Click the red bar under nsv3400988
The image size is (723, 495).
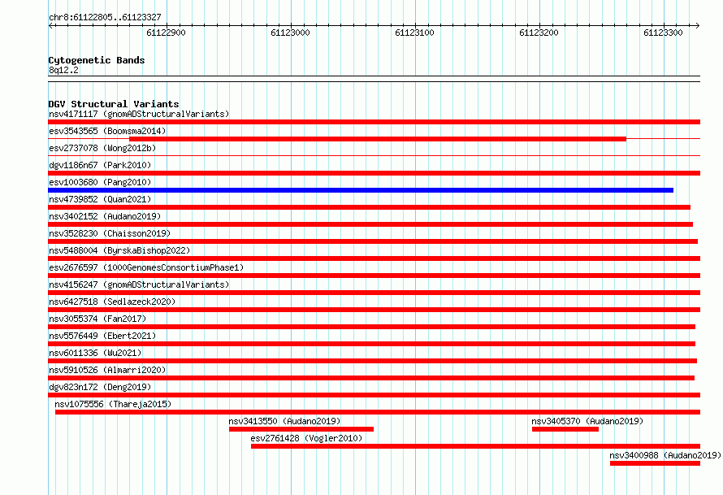(656, 463)
